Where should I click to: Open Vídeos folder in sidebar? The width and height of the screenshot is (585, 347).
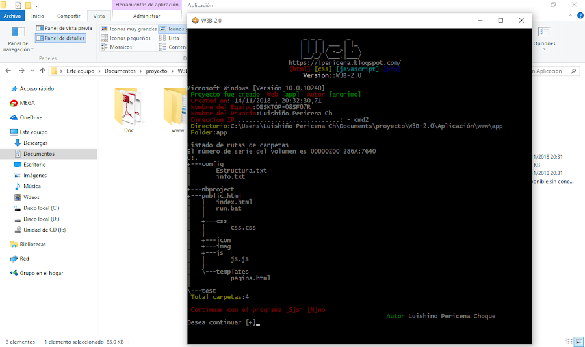[27, 197]
